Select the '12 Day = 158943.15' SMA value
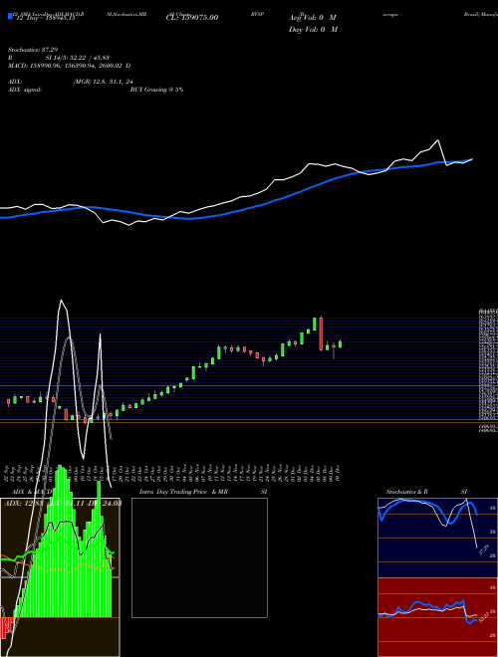The width and height of the screenshot is (498, 657). (x=45, y=18)
